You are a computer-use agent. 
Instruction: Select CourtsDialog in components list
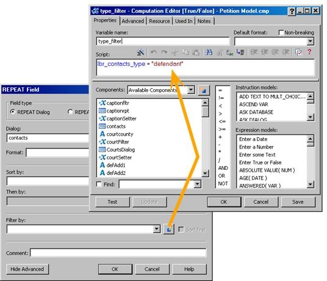pyautogui.click(x=117, y=150)
